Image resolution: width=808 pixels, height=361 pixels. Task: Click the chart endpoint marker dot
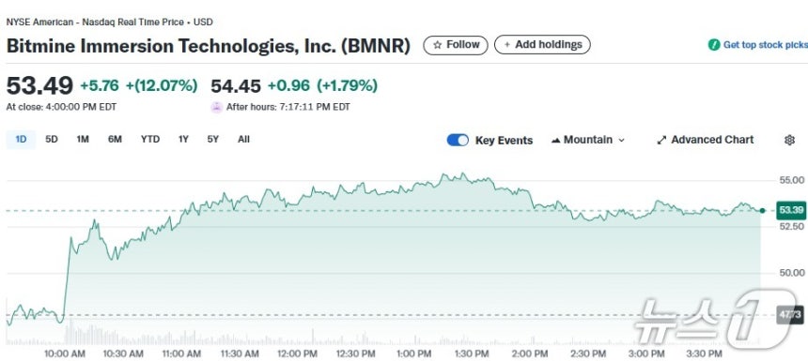click(x=762, y=210)
